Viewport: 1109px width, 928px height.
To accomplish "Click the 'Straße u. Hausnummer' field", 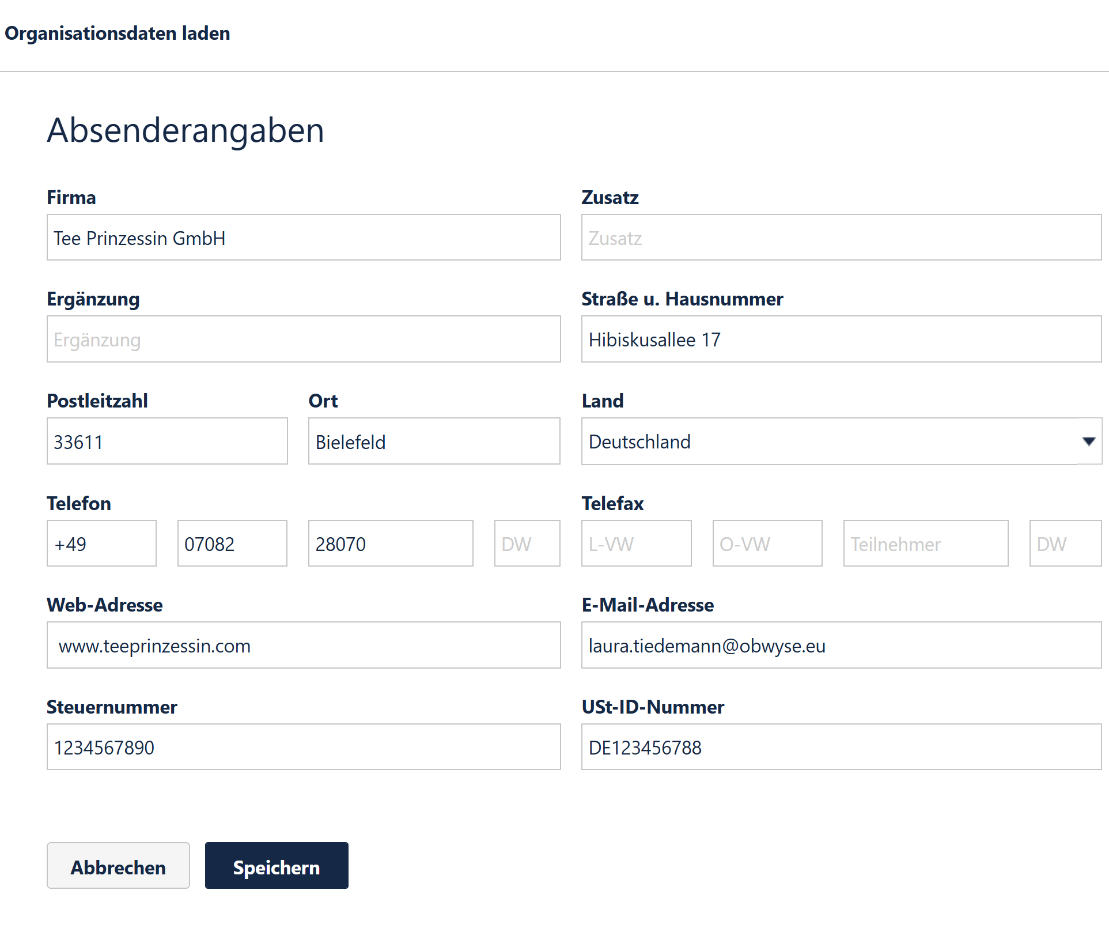I will 841,339.
